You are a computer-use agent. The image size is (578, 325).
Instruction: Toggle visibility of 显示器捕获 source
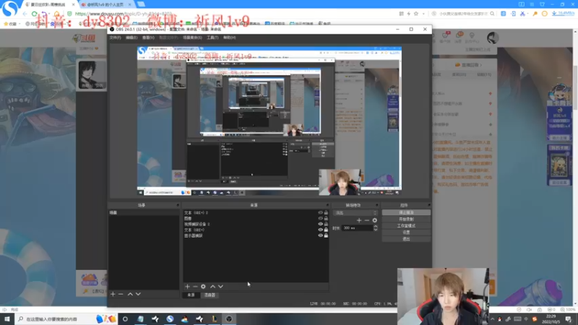(x=320, y=235)
